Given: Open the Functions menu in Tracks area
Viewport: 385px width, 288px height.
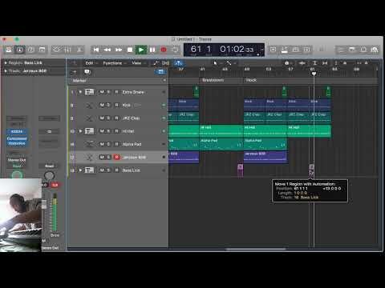Looking at the screenshot, I should click(x=112, y=63).
